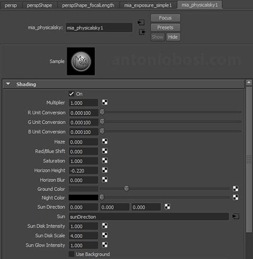
Task: Click the Saturation value field
Action: click(x=84, y=161)
